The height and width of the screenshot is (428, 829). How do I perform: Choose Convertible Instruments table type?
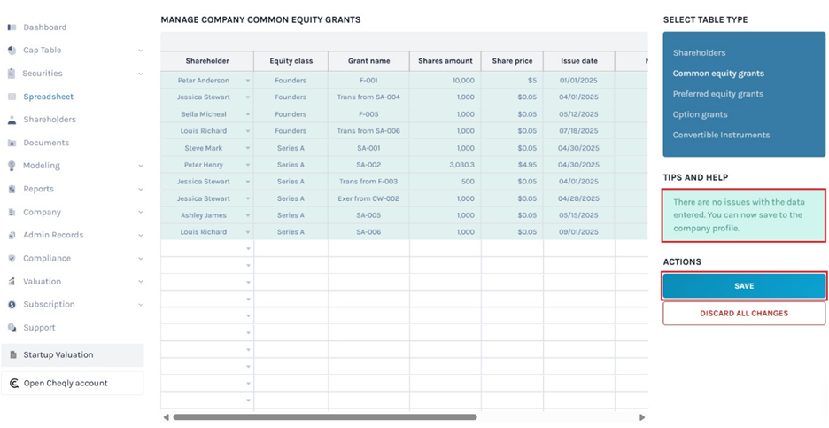pyautogui.click(x=721, y=135)
